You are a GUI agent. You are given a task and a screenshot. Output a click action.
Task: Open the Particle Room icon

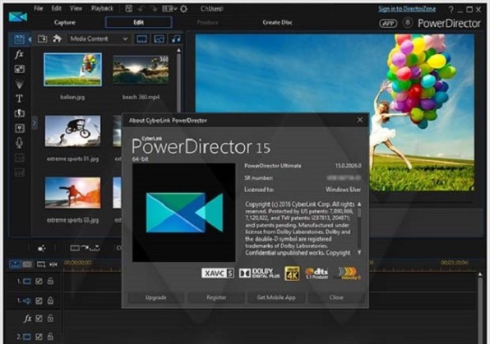click(20, 84)
